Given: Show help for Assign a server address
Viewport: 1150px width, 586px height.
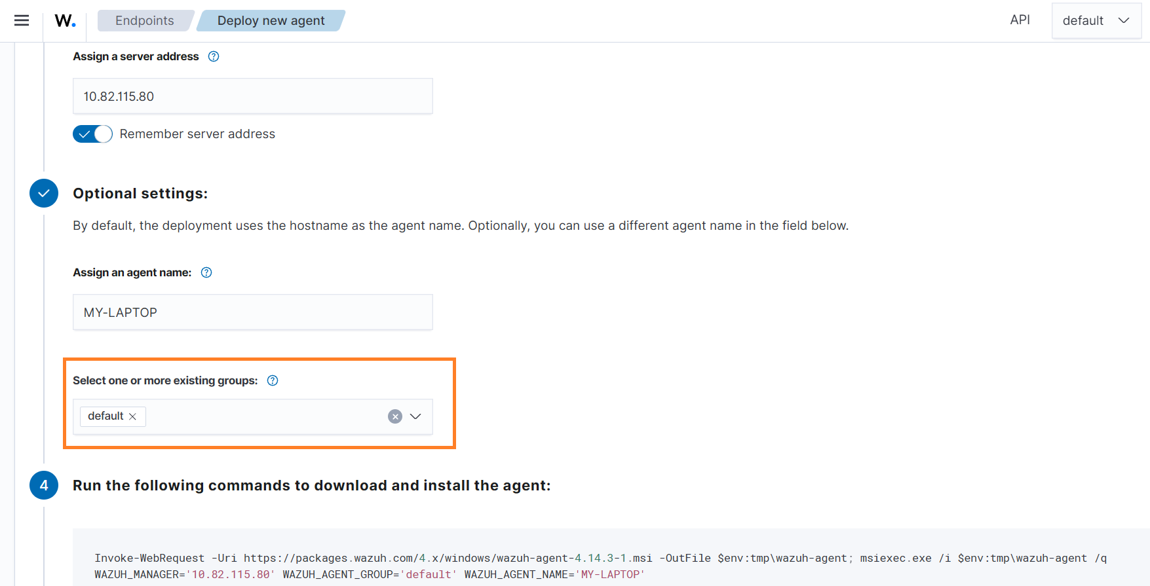Looking at the screenshot, I should tap(214, 56).
